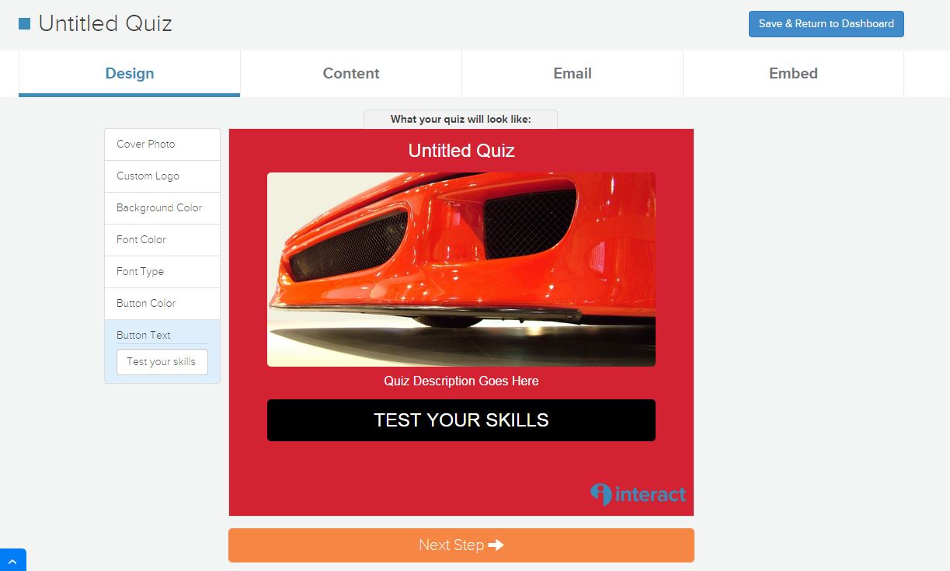Expand the blue chevron widget at bottom-left corner
Image resolution: width=950 pixels, height=571 pixels.
pos(12,560)
